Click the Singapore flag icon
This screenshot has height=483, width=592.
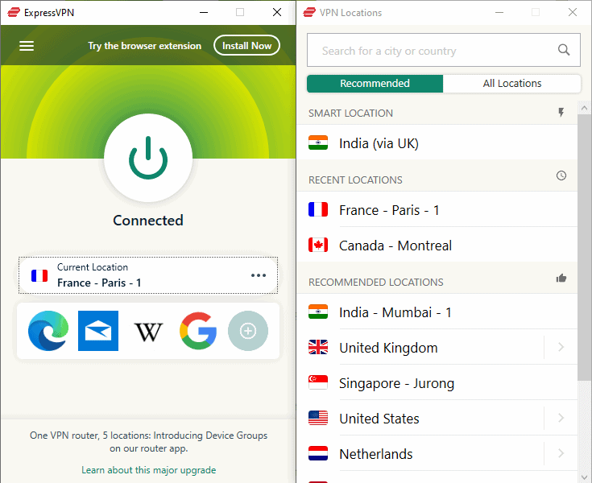point(318,382)
